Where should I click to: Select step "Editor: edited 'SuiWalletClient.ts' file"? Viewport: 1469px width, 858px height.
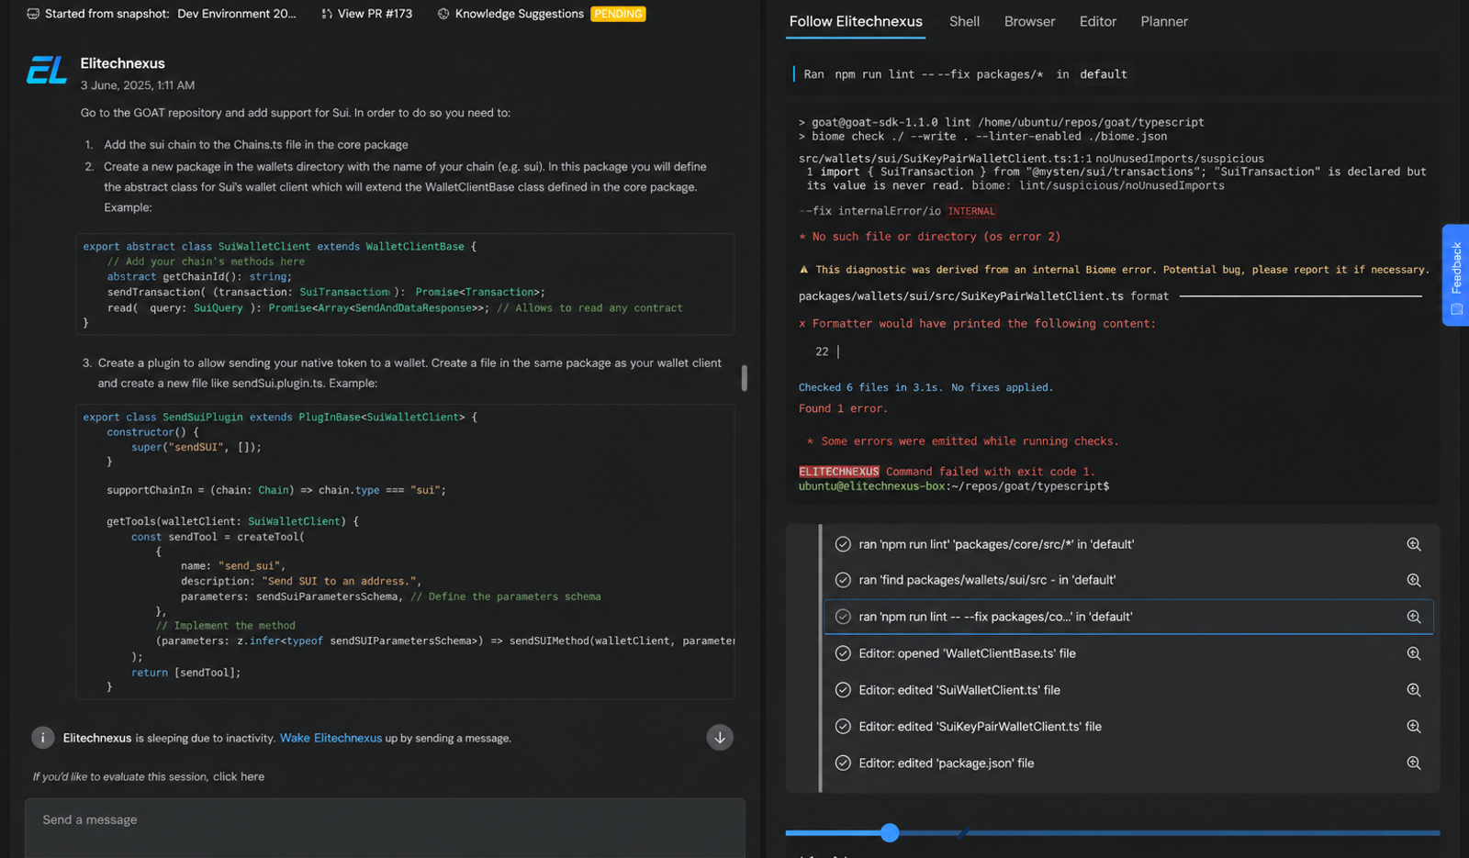[x=1128, y=690]
